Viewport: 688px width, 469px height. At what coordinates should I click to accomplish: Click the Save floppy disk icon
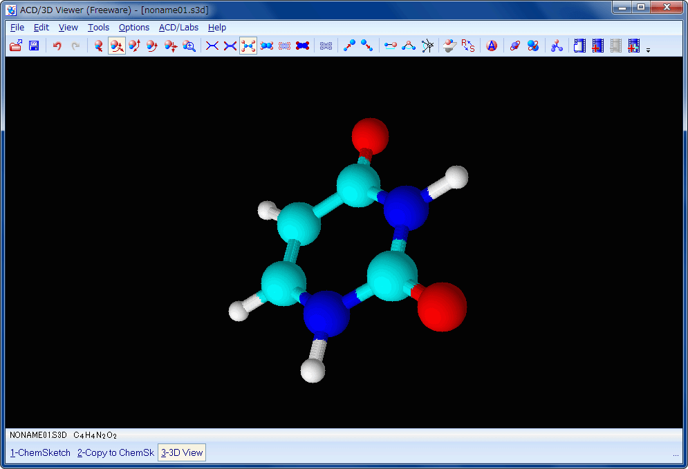click(34, 46)
